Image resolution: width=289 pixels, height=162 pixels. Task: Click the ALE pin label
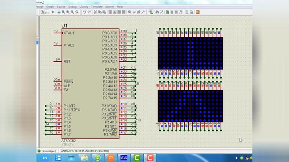point(67,86)
